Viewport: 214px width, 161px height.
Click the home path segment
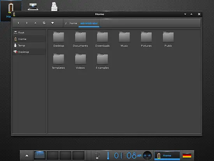(73, 23)
